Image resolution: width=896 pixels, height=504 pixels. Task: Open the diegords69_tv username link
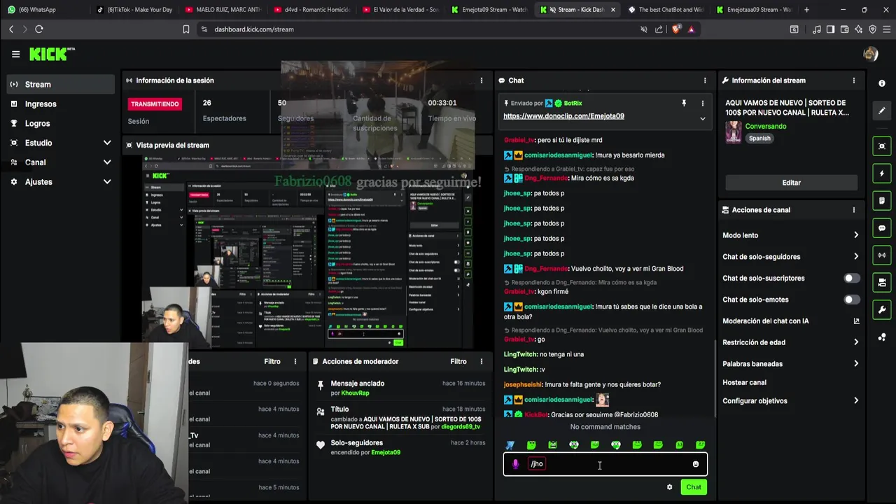(461, 427)
